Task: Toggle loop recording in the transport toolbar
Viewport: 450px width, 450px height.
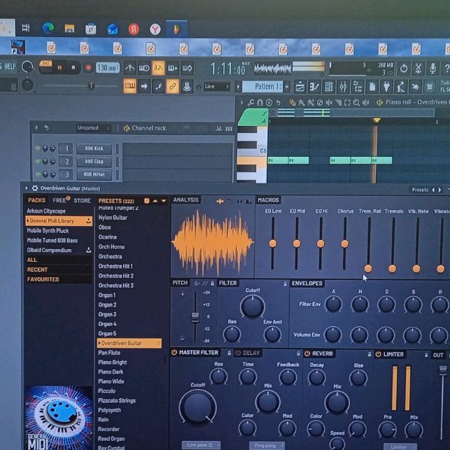Action: click(x=187, y=68)
